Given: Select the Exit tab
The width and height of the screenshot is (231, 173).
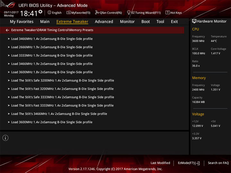Looking at the screenshot, I should [174, 22].
